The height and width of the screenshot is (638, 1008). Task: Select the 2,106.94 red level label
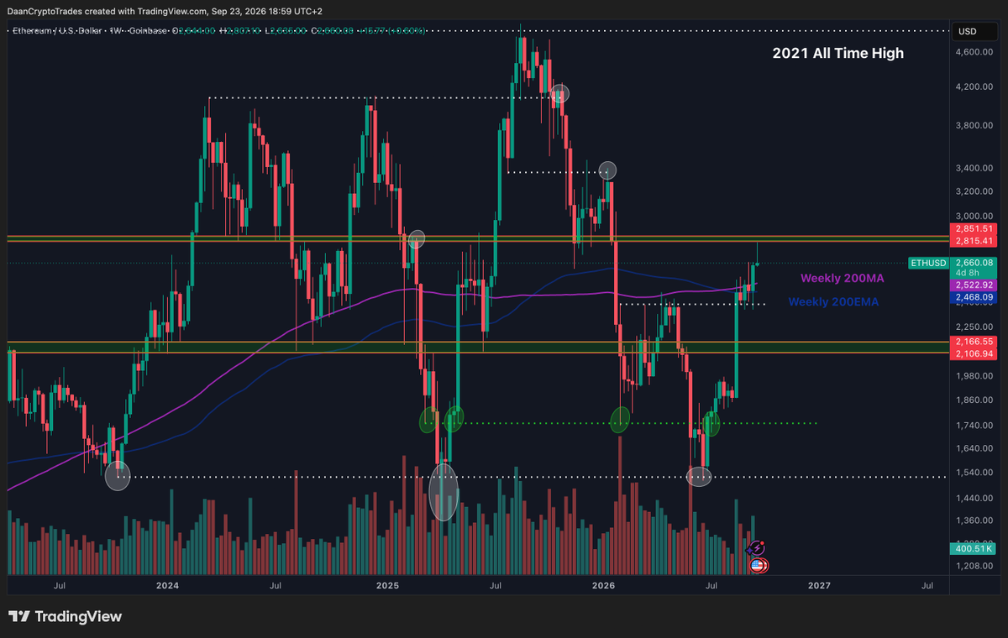click(x=974, y=354)
